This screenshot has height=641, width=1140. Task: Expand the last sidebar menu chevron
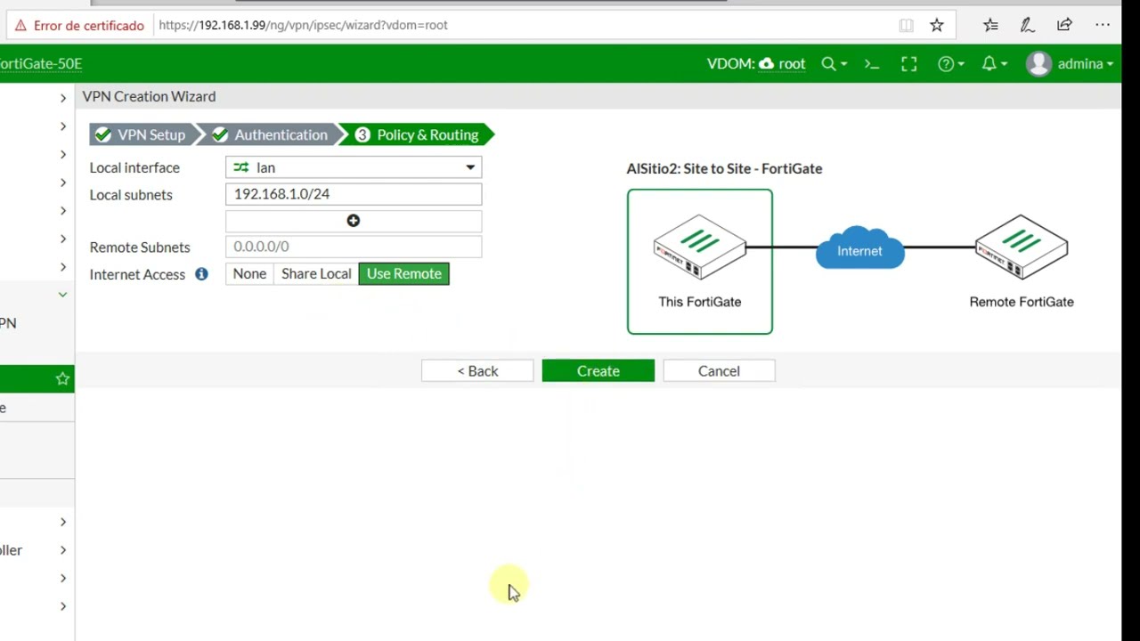63,606
